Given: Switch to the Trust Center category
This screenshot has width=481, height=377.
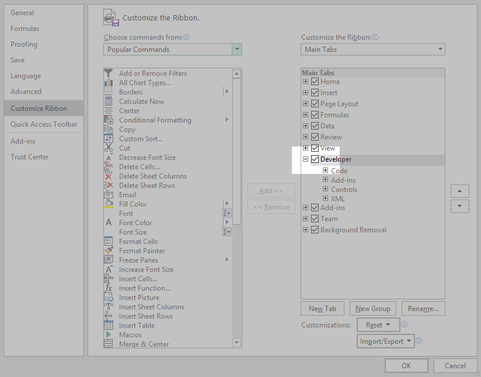Looking at the screenshot, I should tap(30, 157).
